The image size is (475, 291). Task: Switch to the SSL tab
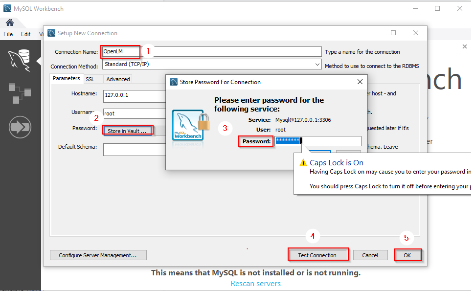pos(90,79)
